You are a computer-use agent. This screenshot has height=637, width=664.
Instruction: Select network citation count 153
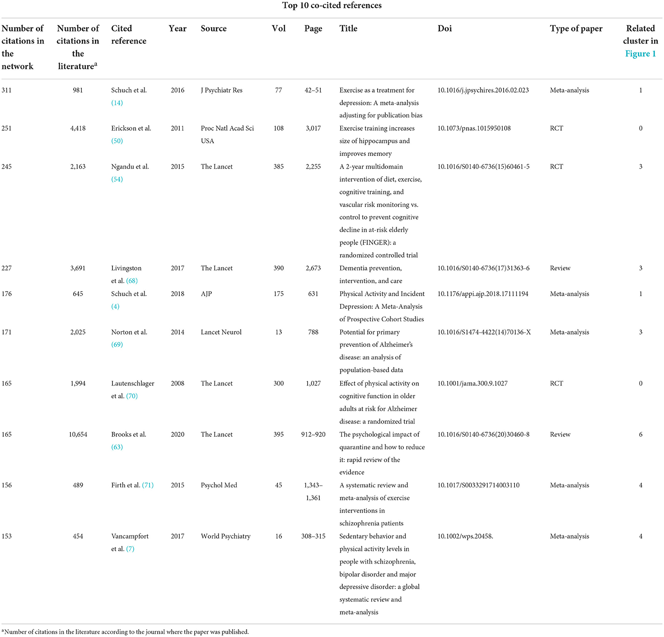point(7,537)
